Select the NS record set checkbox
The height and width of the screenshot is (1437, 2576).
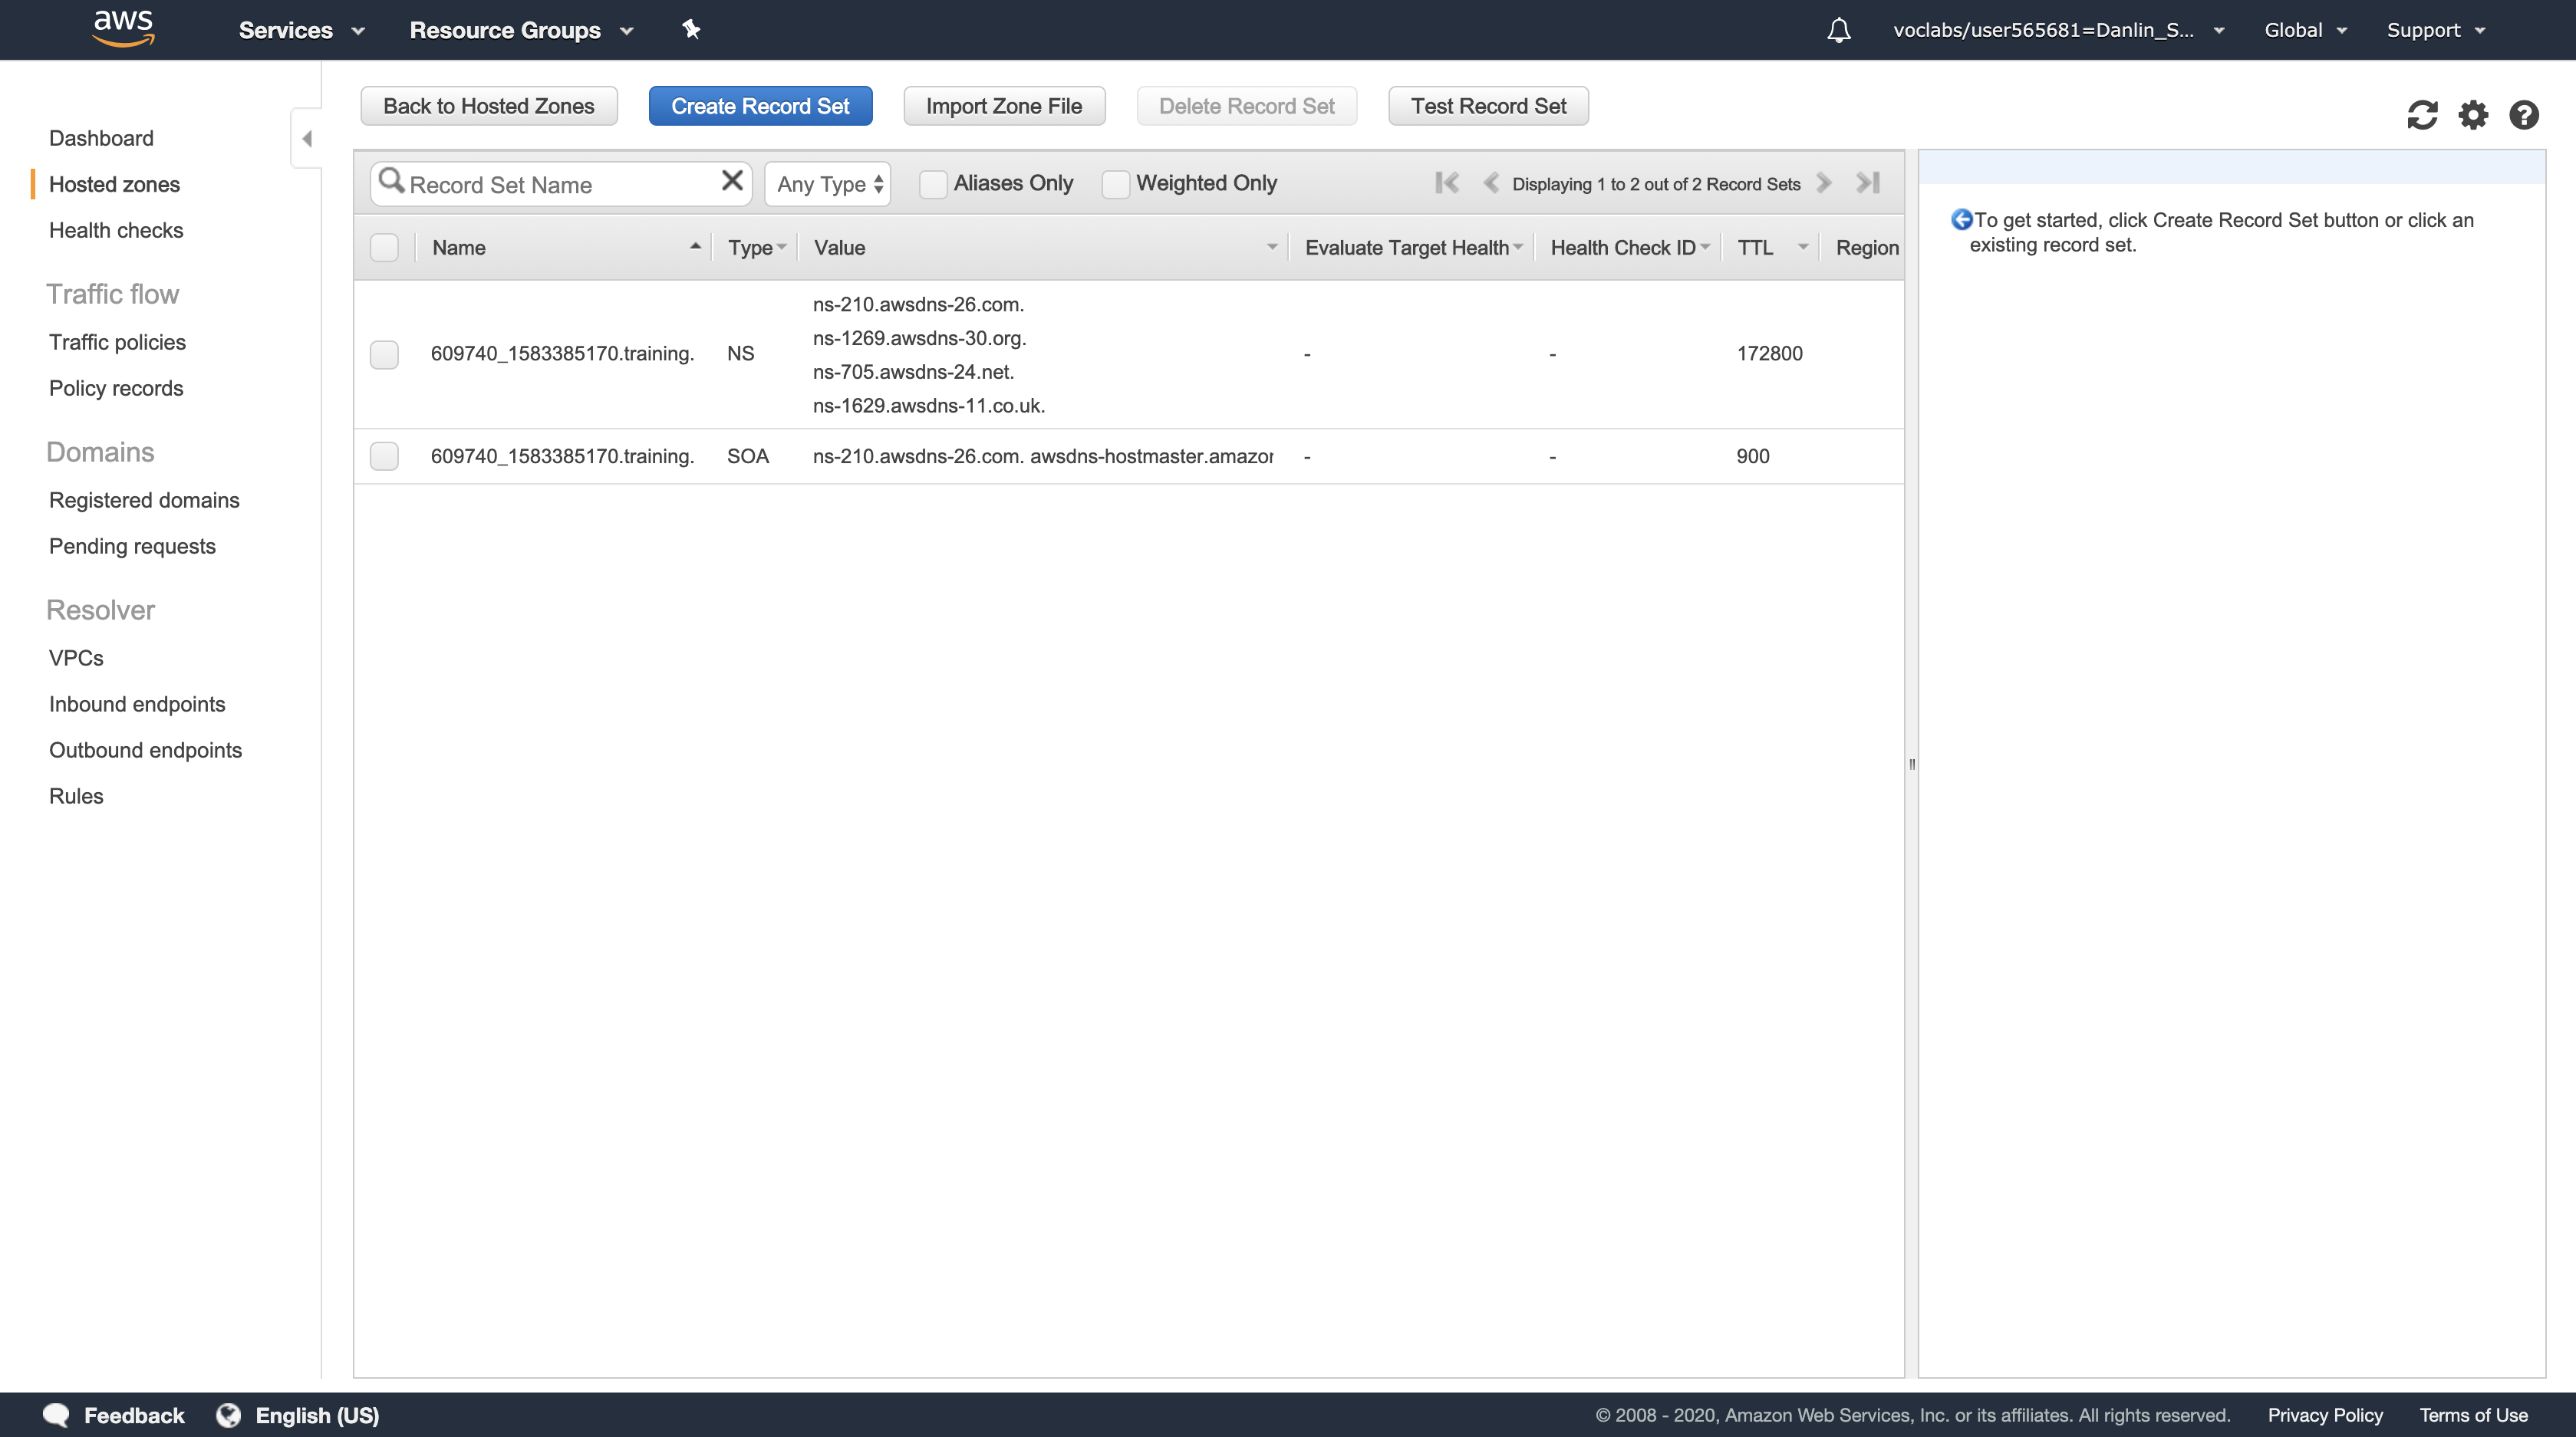tap(384, 355)
